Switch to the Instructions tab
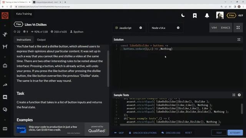The height and width of the screenshot is (138, 246). (x=24, y=39)
